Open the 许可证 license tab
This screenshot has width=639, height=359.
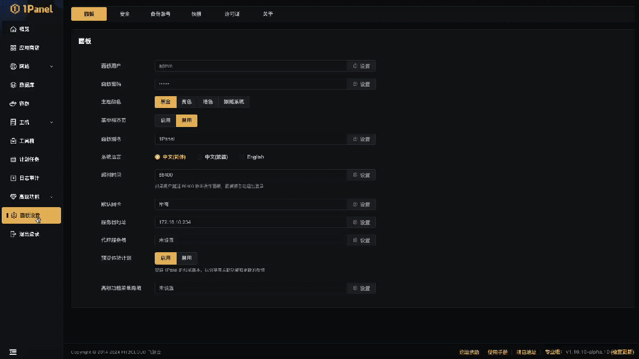point(232,14)
